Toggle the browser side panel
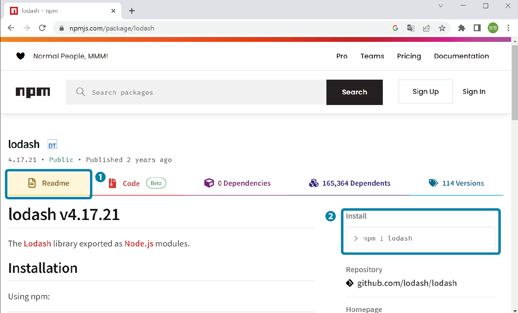Viewport: 518px width, 313px height. pos(477,28)
